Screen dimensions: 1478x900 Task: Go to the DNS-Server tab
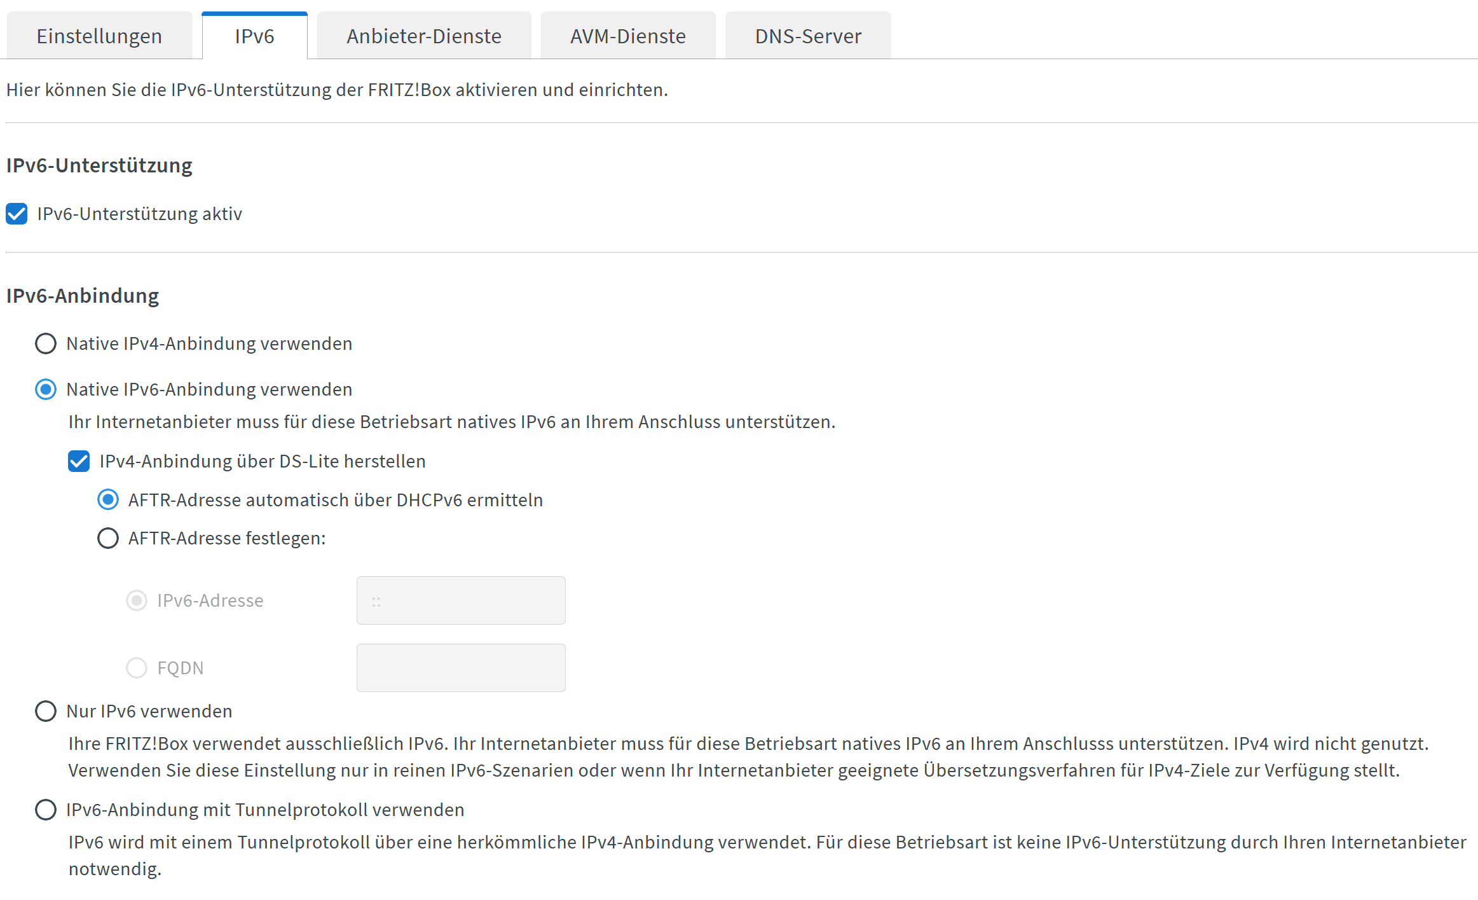[807, 36]
